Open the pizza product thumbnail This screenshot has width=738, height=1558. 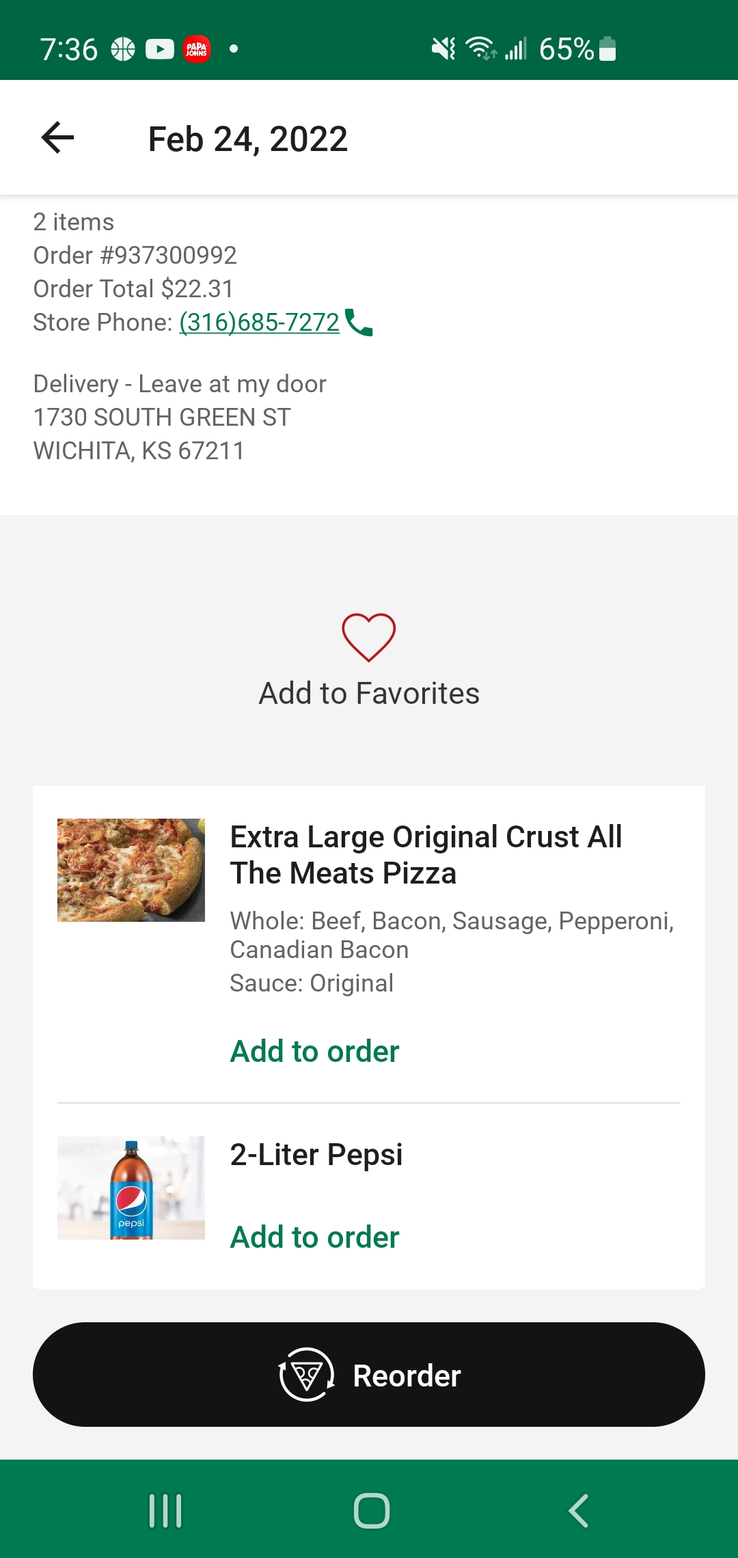pyautogui.click(x=131, y=870)
